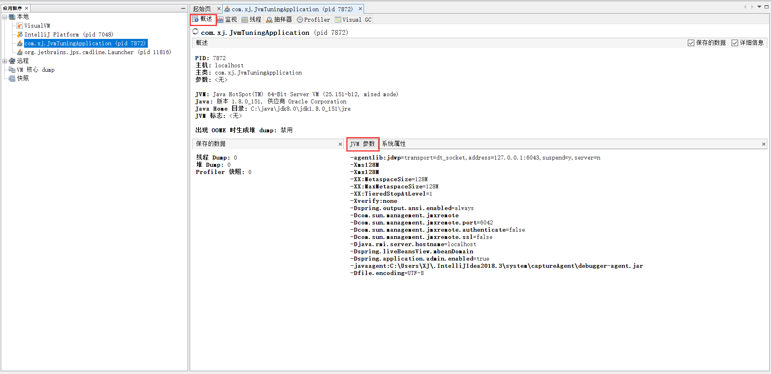The image size is (771, 374).
Task: Switch to the 系统属性 tab
Action: pos(394,144)
